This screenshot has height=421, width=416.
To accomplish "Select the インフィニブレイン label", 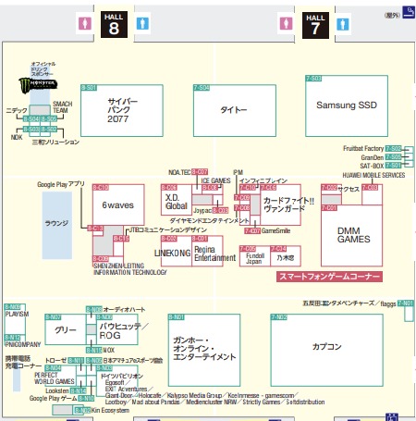I will [263, 180].
